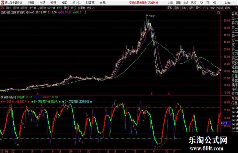Open the 选项 menu
Image resolution: width=238 pixels, height=153 pixels.
coord(193,3)
